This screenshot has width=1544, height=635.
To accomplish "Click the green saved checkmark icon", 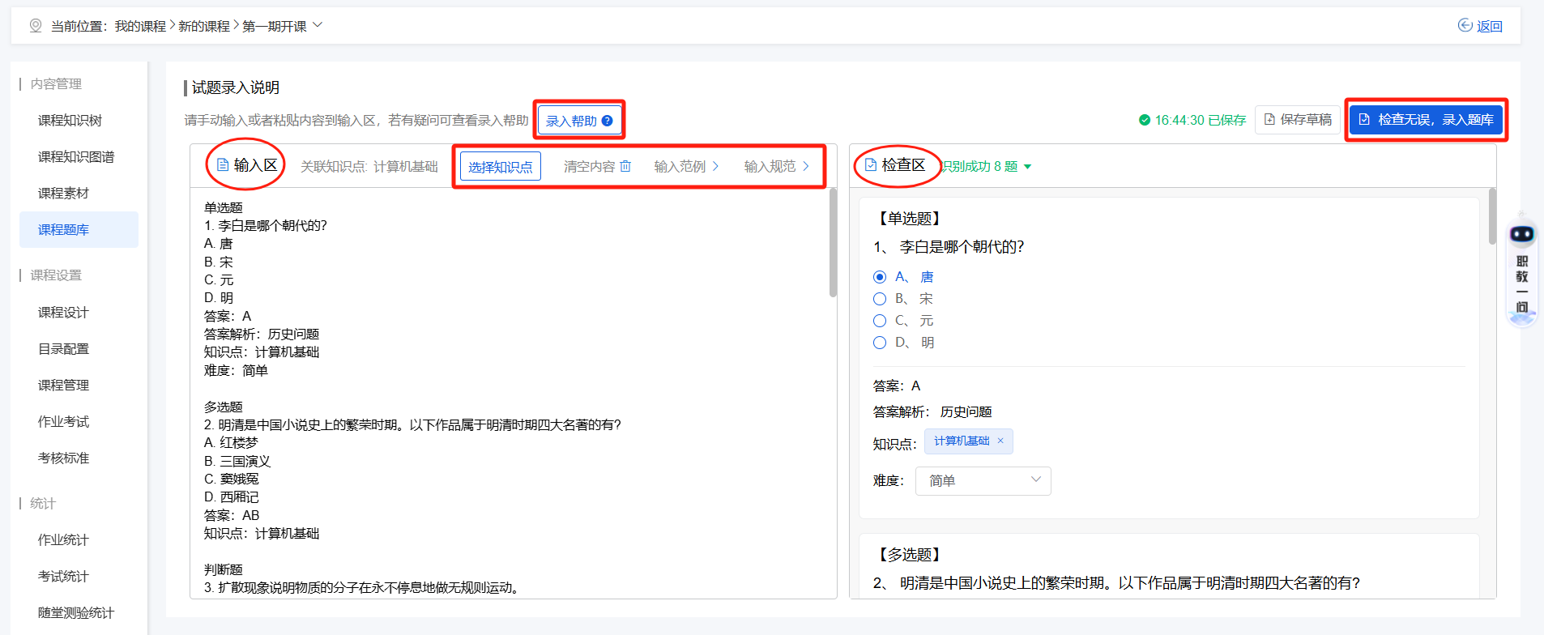I will pos(1144,120).
